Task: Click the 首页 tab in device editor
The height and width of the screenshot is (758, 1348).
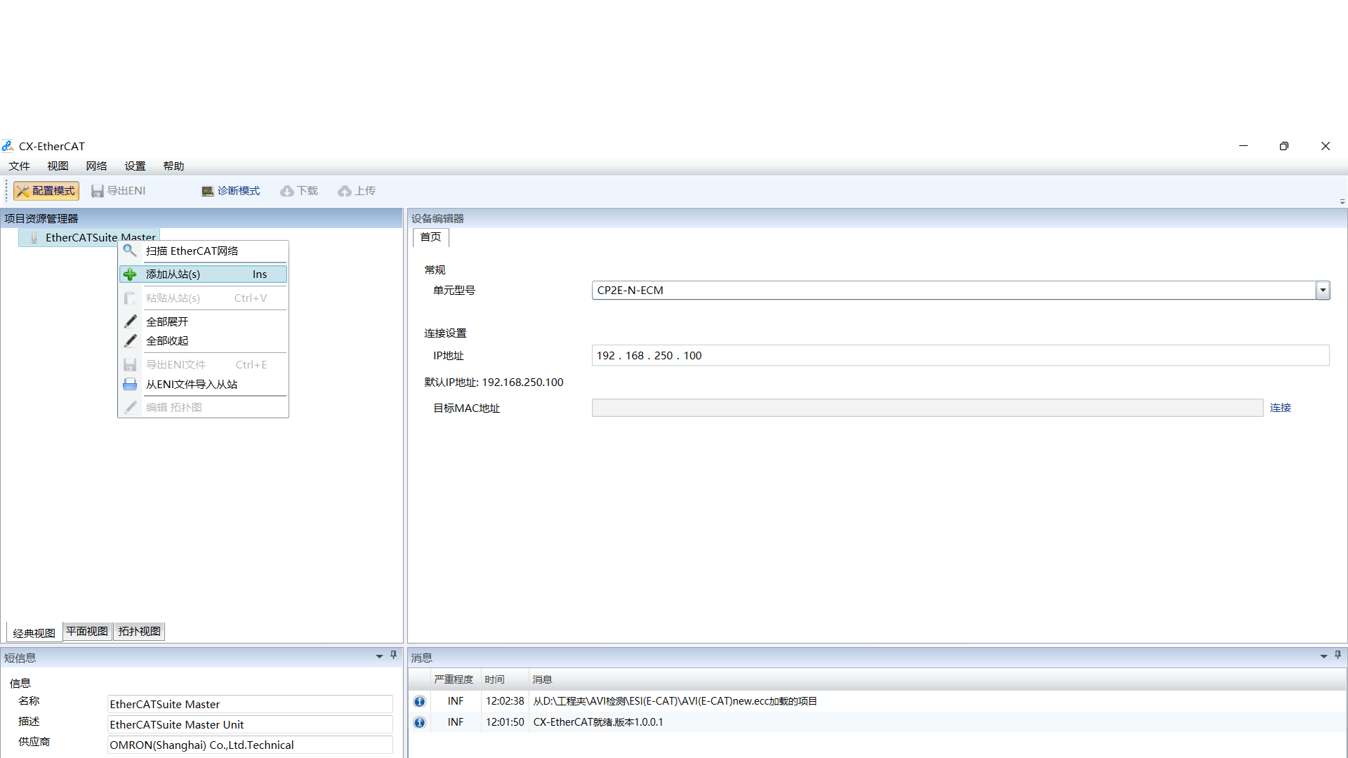Action: (x=430, y=237)
